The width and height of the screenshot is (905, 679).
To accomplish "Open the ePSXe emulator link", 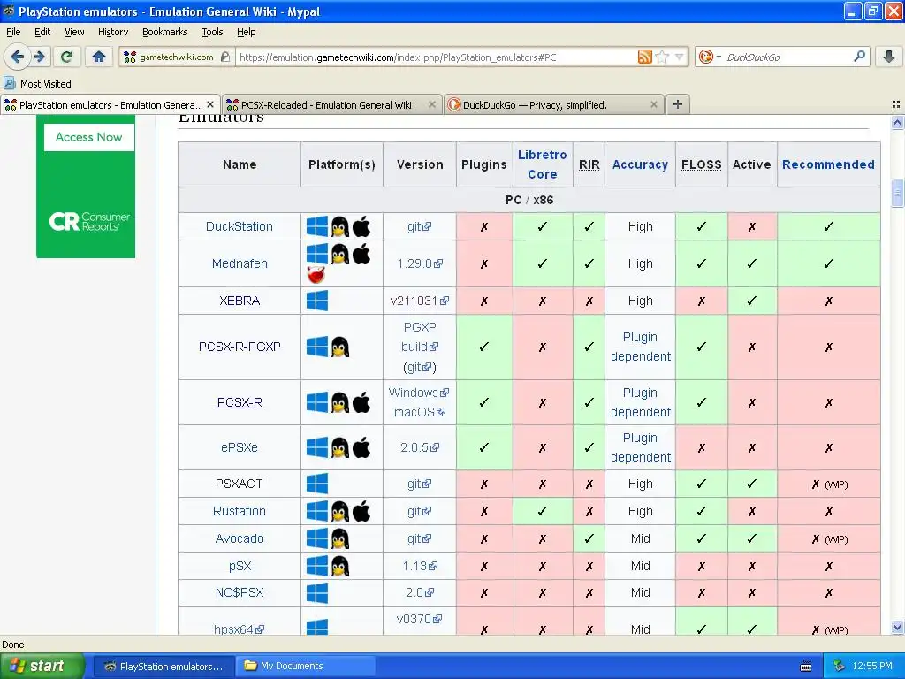I will [x=239, y=447].
